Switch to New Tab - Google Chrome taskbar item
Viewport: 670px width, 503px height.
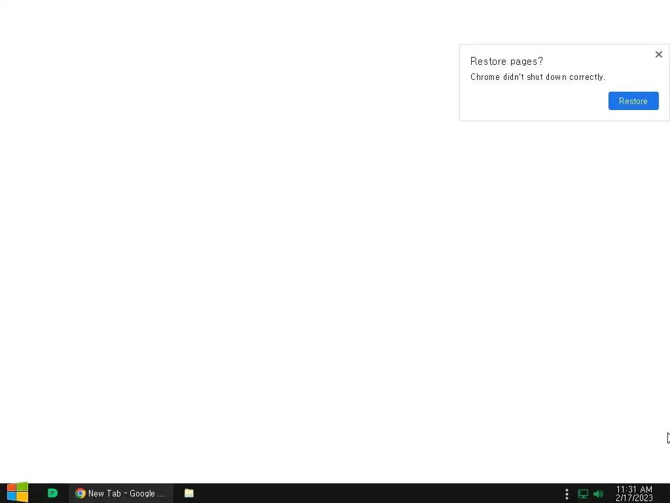pyautogui.click(x=121, y=493)
